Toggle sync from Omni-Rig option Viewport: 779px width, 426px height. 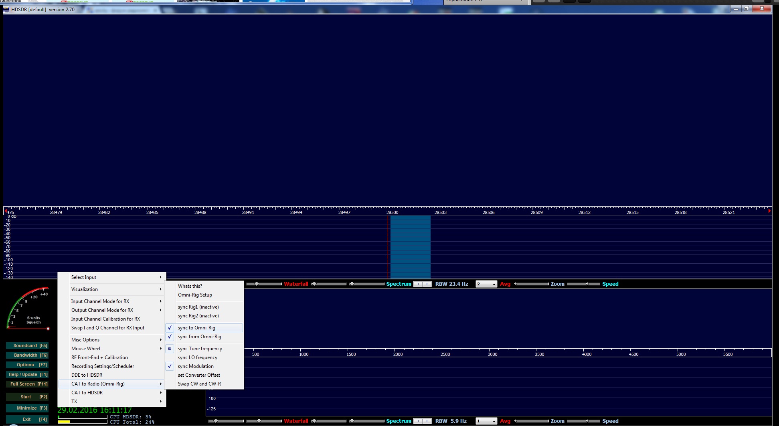click(x=199, y=337)
